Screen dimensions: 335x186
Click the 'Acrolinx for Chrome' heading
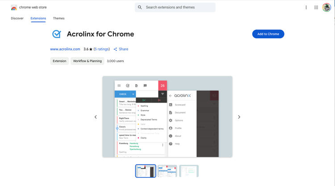[x=100, y=34]
